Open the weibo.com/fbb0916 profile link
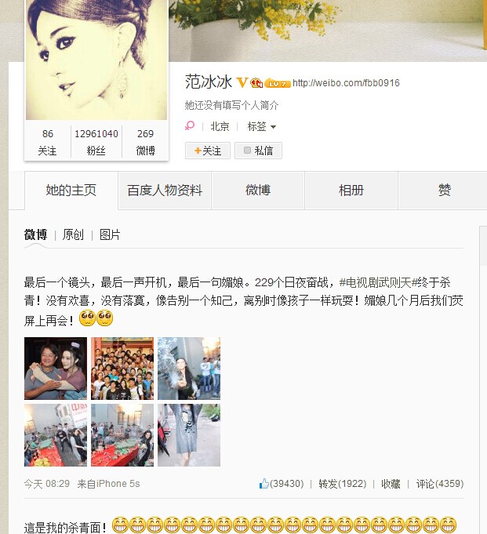This screenshot has height=534, width=487. (346, 83)
